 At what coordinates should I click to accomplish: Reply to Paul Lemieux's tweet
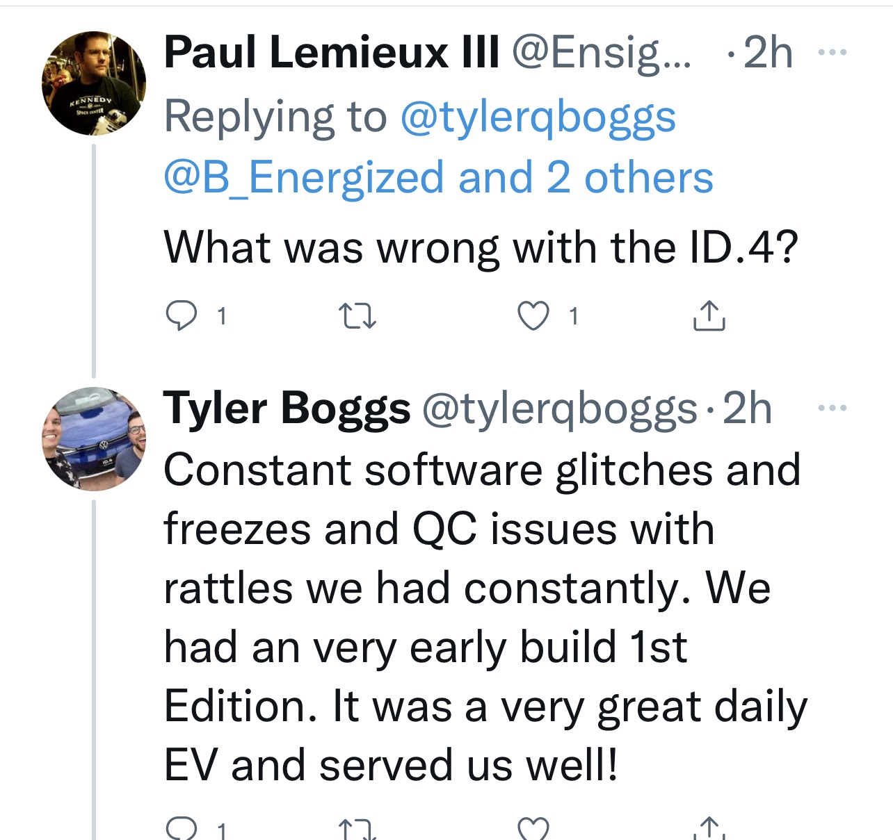[182, 316]
